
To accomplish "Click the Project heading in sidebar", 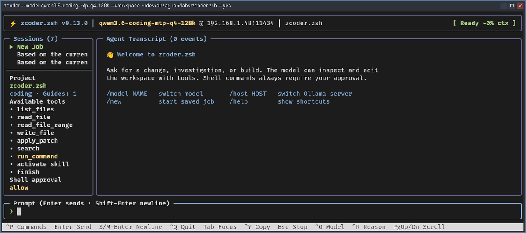I will click(22, 78).
